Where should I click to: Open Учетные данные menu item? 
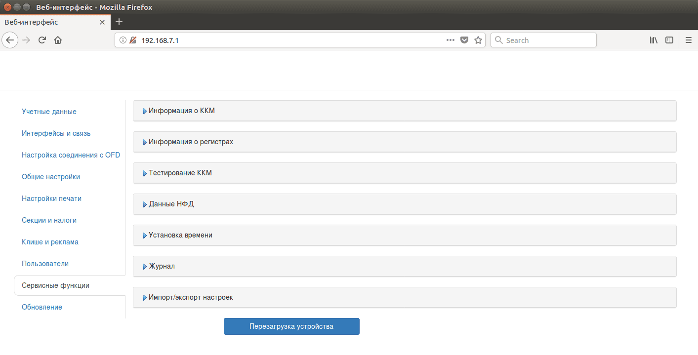pyautogui.click(x=49, y=112)
